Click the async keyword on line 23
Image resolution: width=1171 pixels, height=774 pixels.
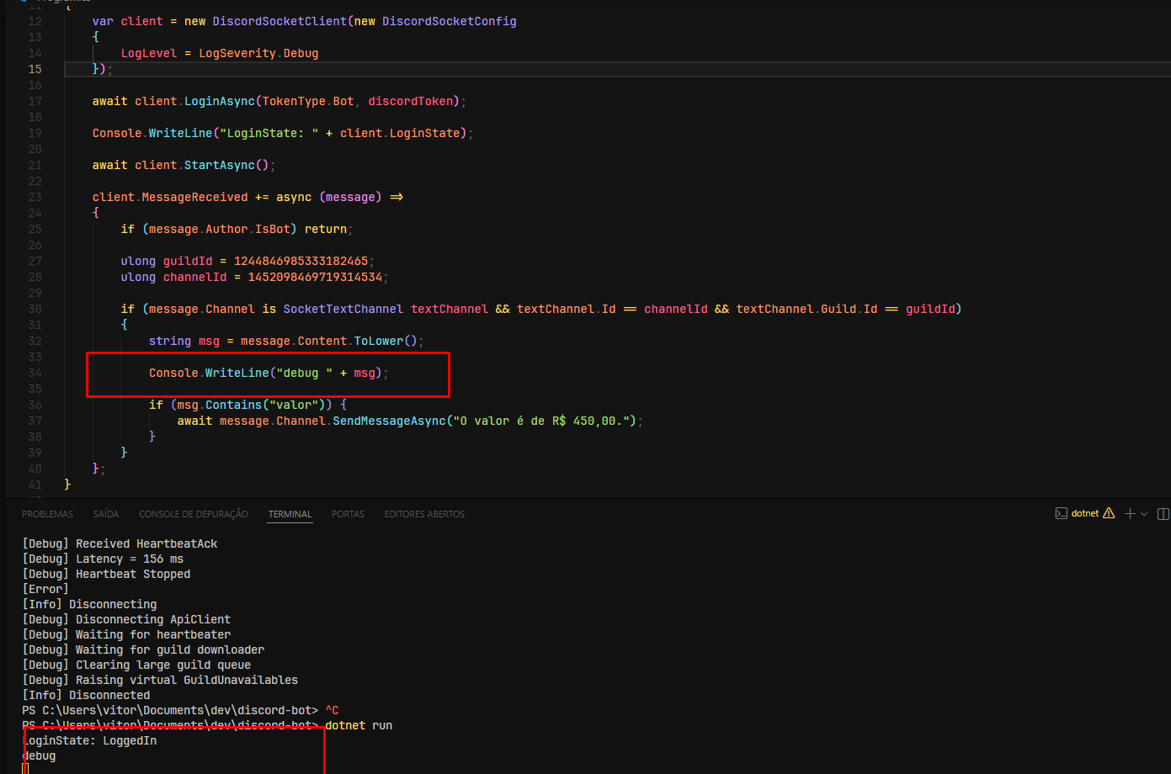(294, 197)
